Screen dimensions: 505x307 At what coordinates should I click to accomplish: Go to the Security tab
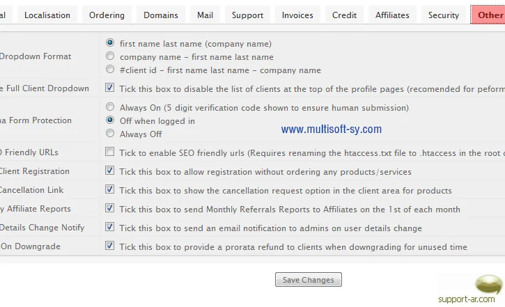(444, 15)
